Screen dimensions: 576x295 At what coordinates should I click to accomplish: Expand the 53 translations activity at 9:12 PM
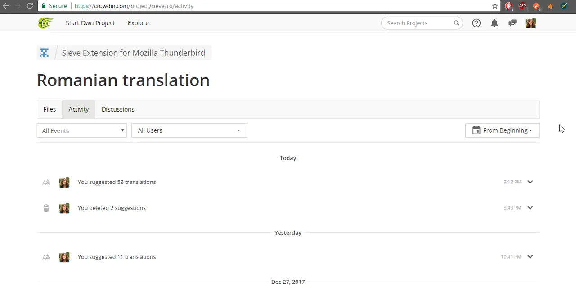tap(530, 182)
